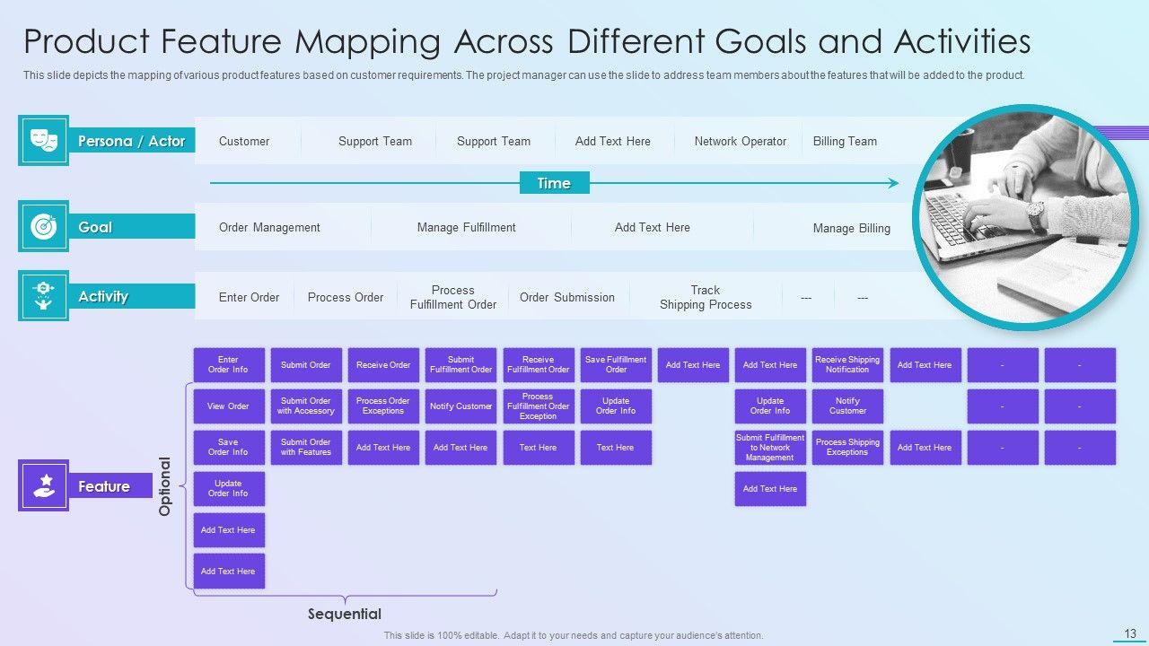Select "Billing Team" persona
This screenshot has height=646, width=1149.
[x=845, y=141]
